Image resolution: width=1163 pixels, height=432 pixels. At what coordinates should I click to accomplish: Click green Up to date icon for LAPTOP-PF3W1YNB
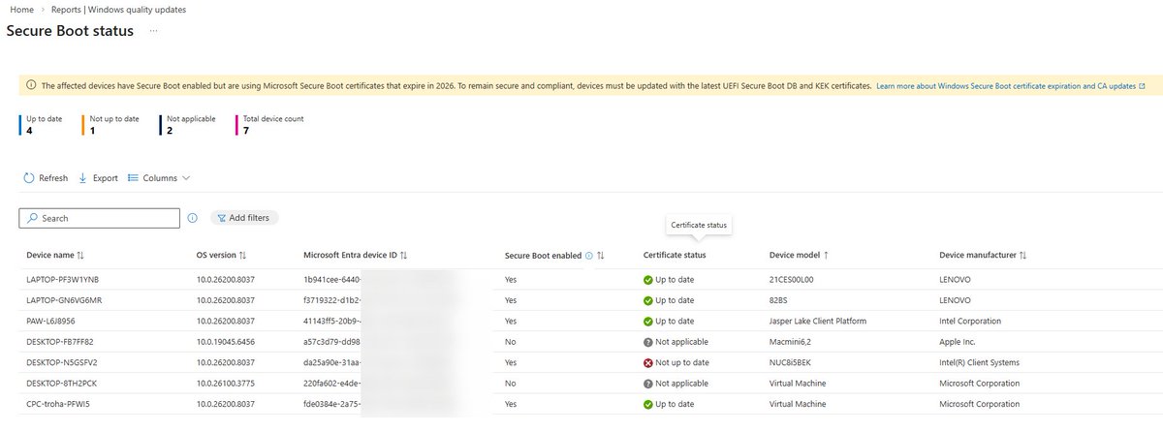(x=648, y=280)
